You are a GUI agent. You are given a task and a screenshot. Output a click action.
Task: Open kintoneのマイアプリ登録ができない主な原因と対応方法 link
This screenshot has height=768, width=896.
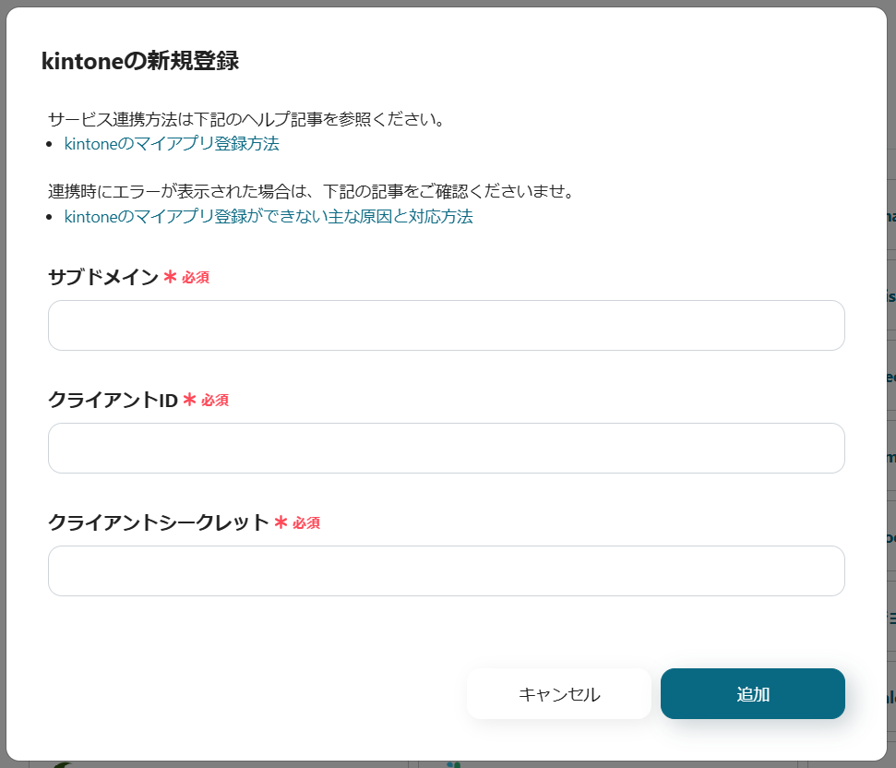click(269, 217)
